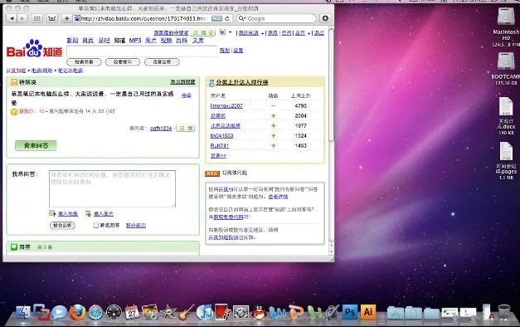Click Safari's forward arrow button
The height and width of the screenshot is (327, 520).
[x=22, y=18]
